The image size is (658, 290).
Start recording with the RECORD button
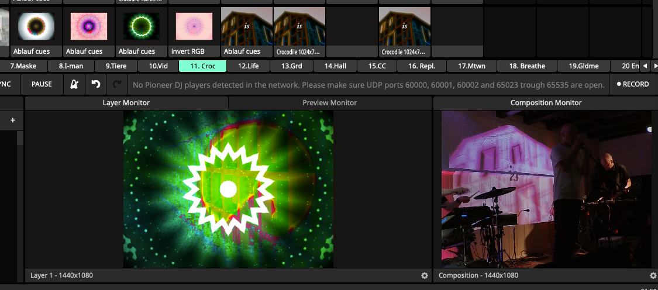633,84
